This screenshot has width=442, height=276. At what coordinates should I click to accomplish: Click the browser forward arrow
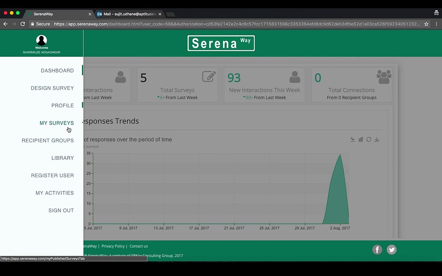tap(14, 24)
